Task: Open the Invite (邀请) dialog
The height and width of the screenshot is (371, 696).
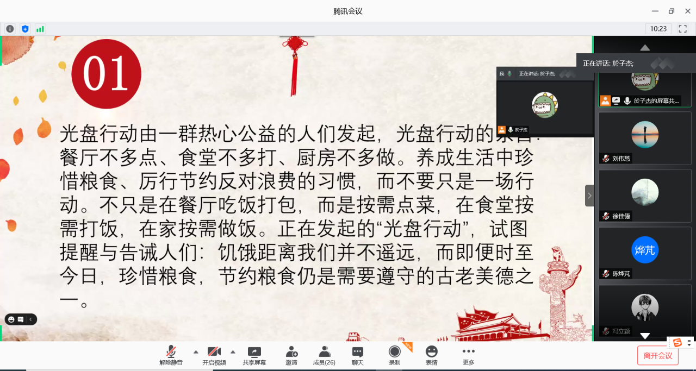Action: (291, 356)
